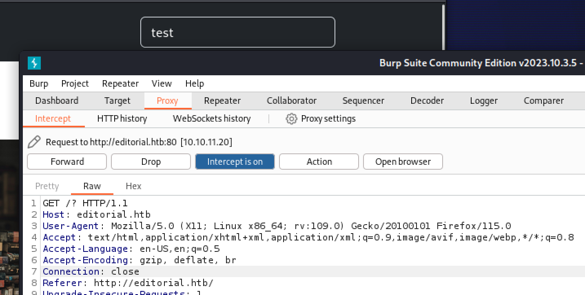Forward the intercepted request

(x=67, y=162)
